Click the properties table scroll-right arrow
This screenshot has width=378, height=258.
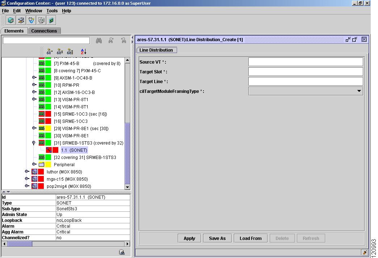click(127, 244)
